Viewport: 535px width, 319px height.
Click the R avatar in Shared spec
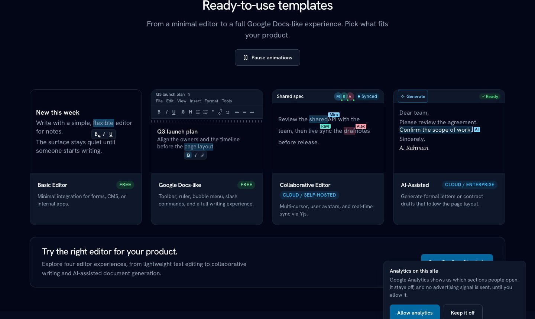344,96
